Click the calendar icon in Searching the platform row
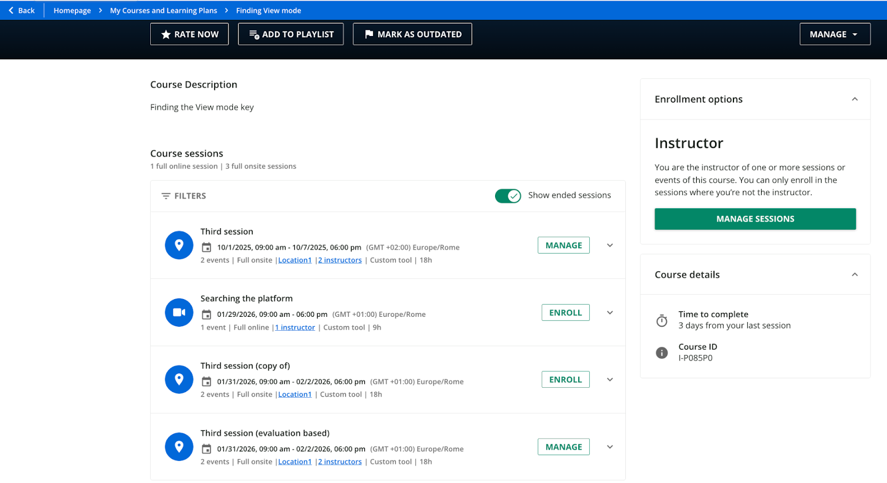887x483 pixels. pos(206,315)
